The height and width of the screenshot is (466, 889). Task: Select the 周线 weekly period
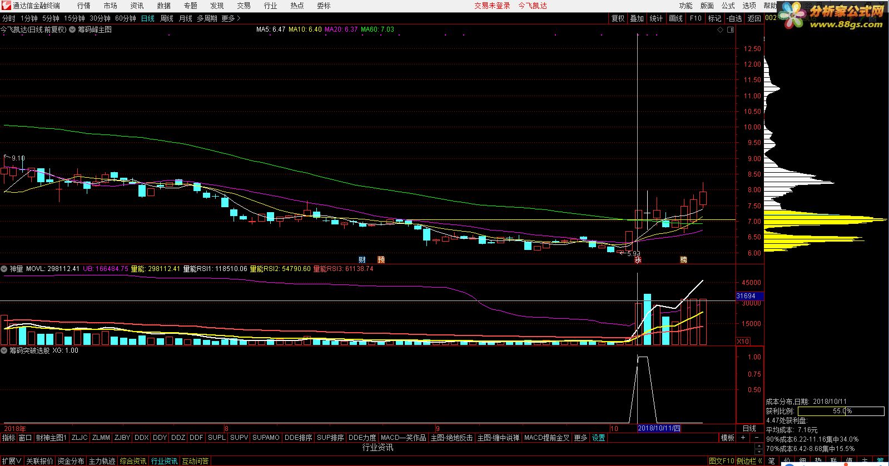coord(167,18)
